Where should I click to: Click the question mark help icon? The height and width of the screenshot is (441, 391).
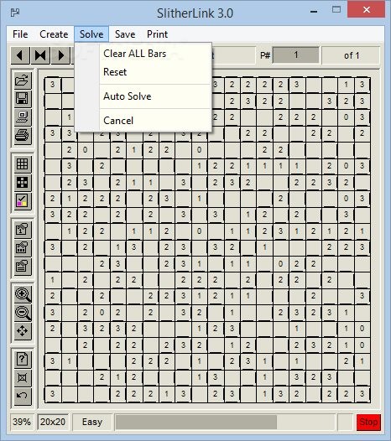coord(23,359)
